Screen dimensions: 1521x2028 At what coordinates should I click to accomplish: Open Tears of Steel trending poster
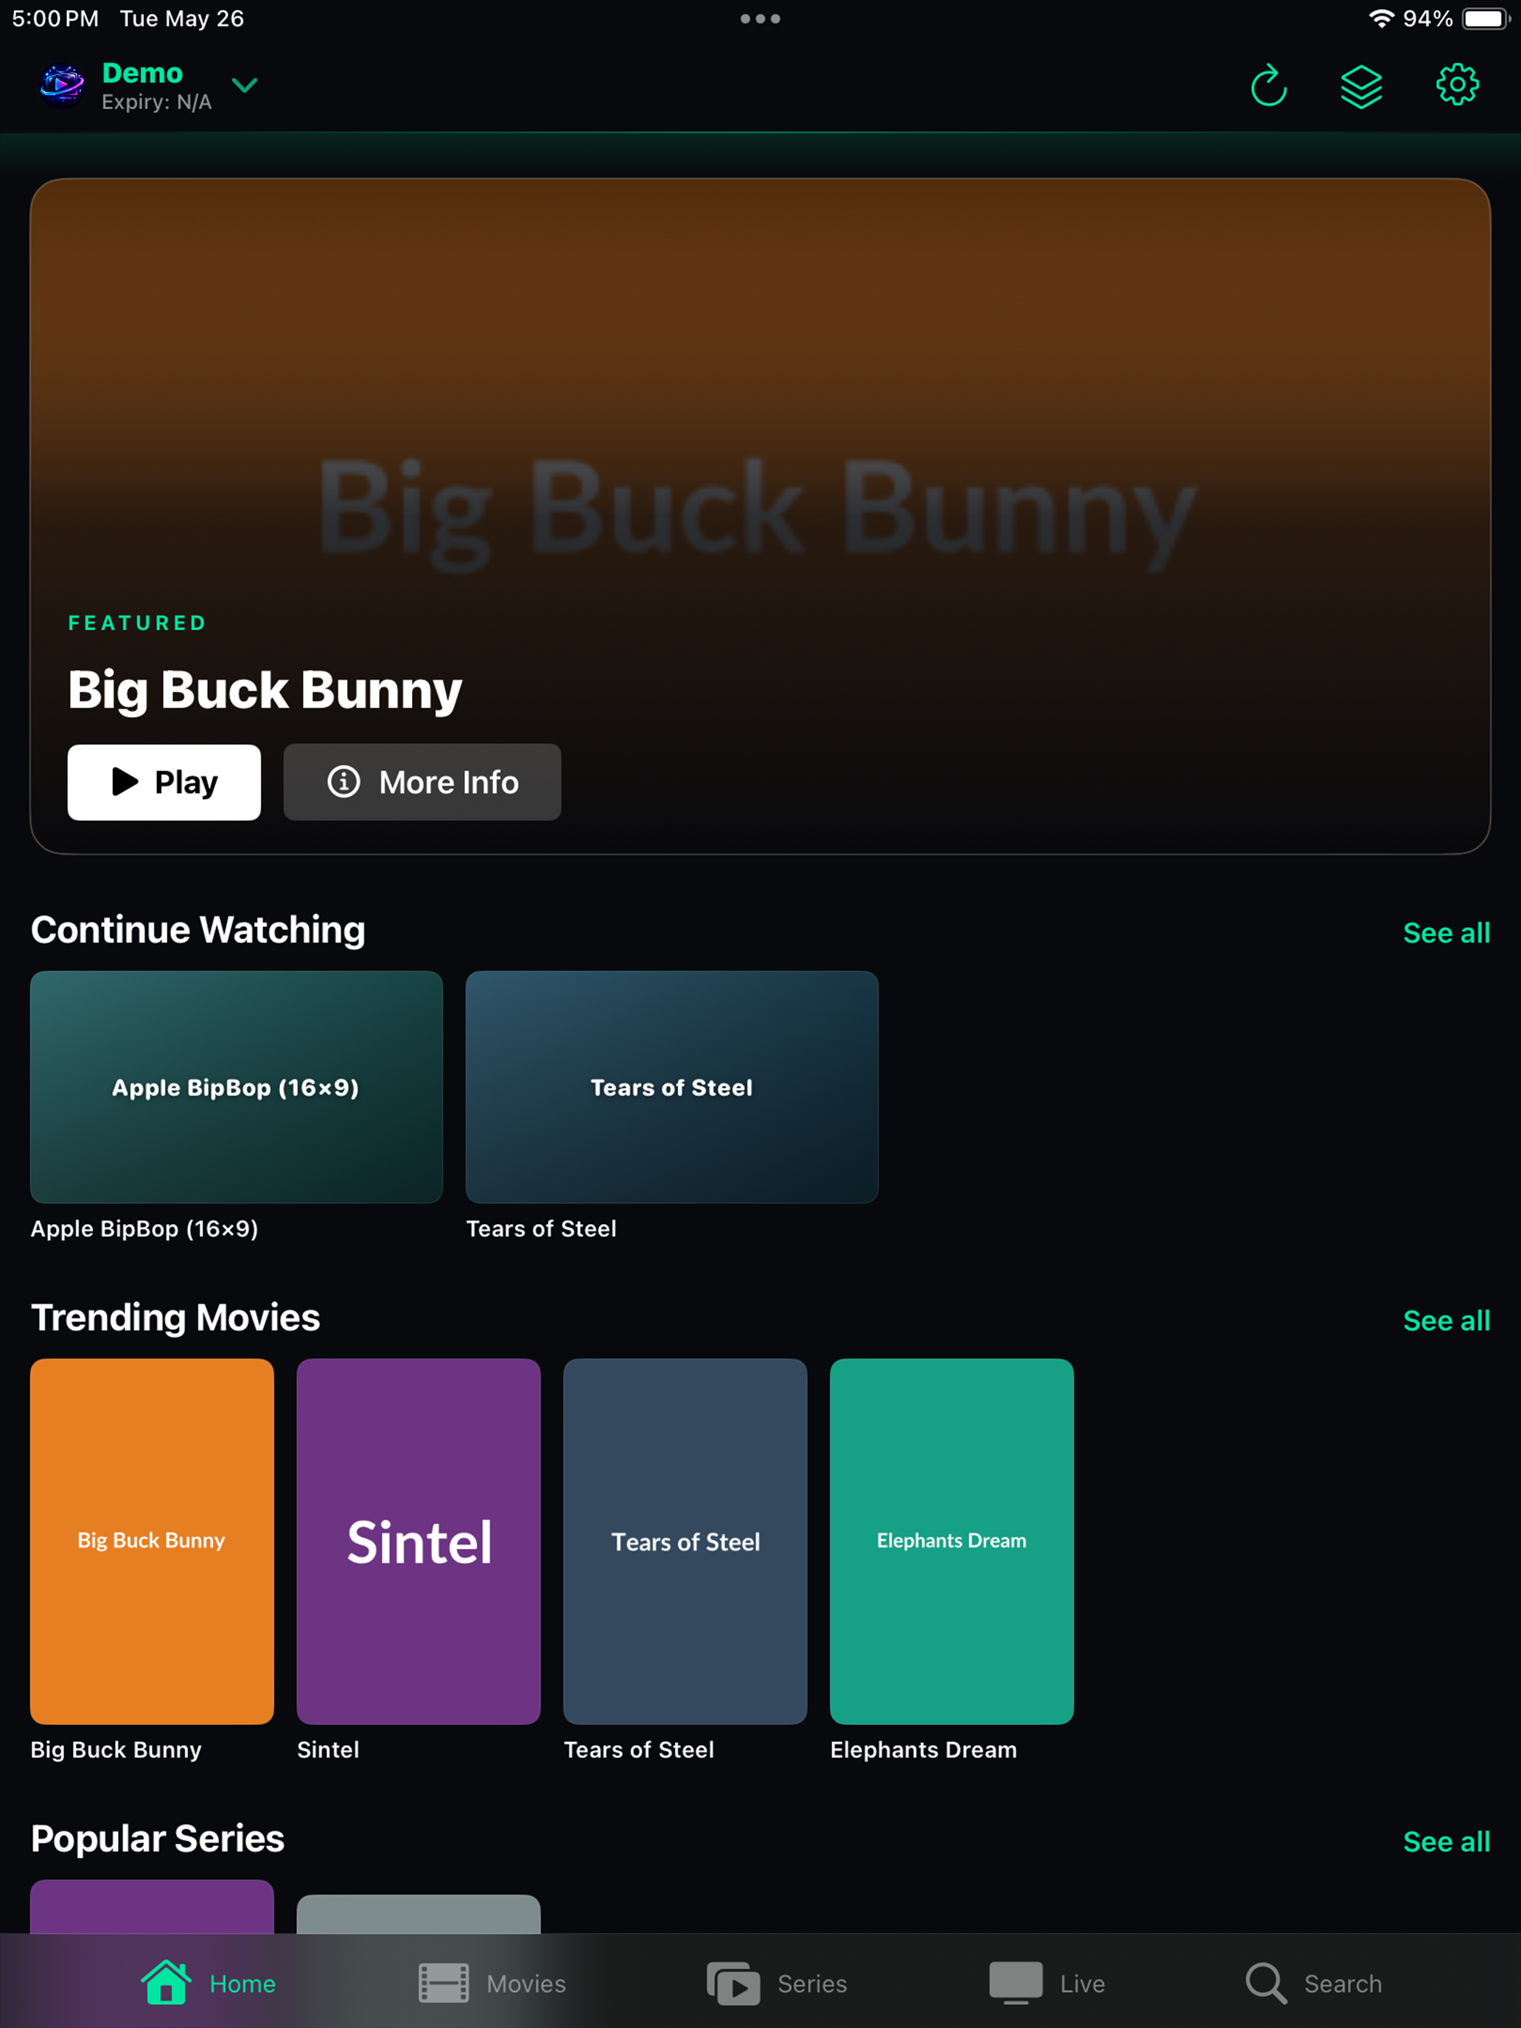tap(686, 1541)
